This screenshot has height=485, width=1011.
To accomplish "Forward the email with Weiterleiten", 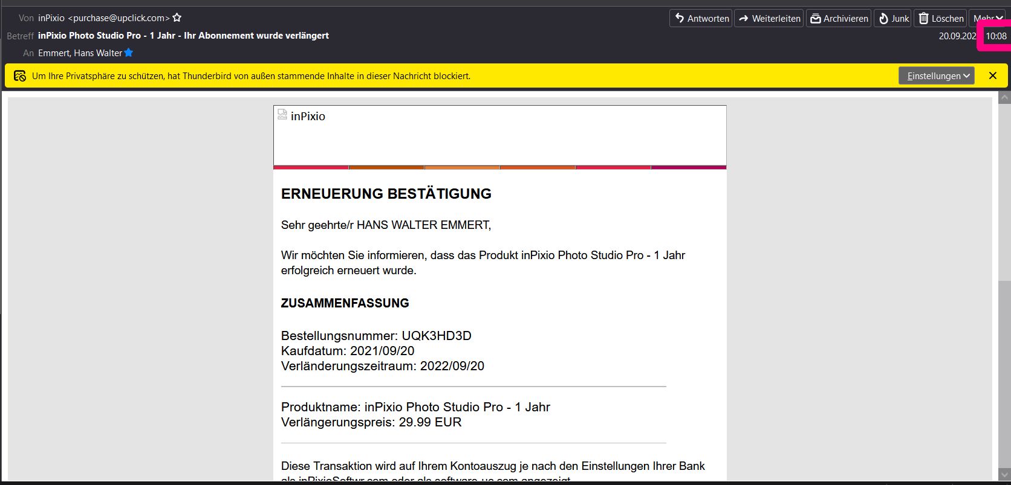I will (x=769, y=18).
